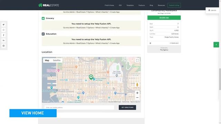Click the $4,000 /wk price bar

point(164,18)
